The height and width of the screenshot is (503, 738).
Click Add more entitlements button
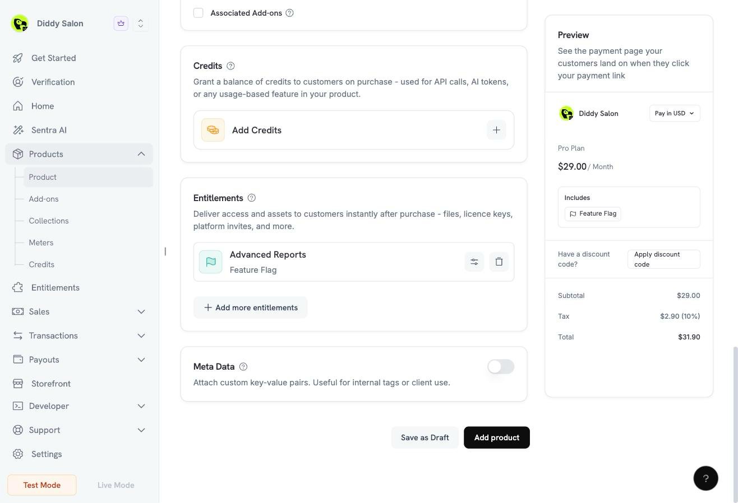(x=251, y=308)
